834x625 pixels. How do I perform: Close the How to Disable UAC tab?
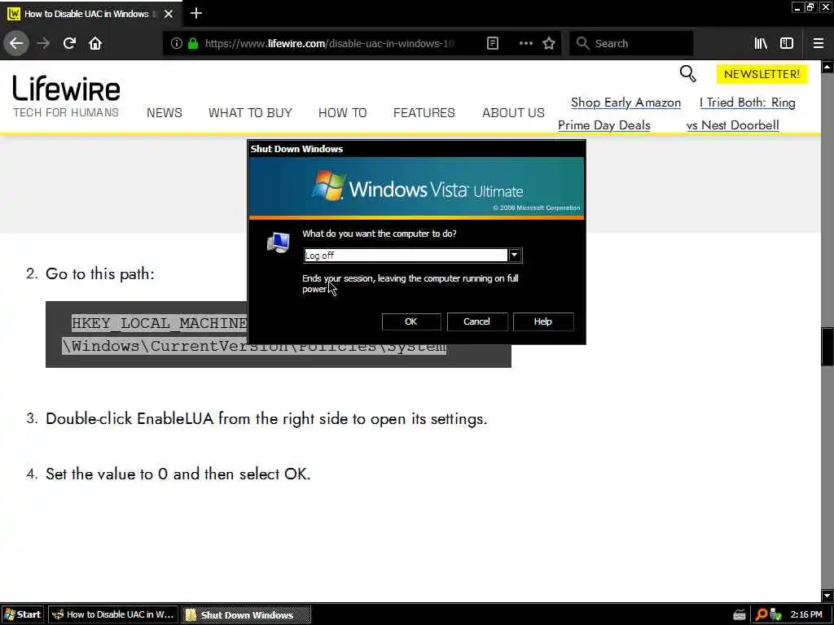[169, 14]
